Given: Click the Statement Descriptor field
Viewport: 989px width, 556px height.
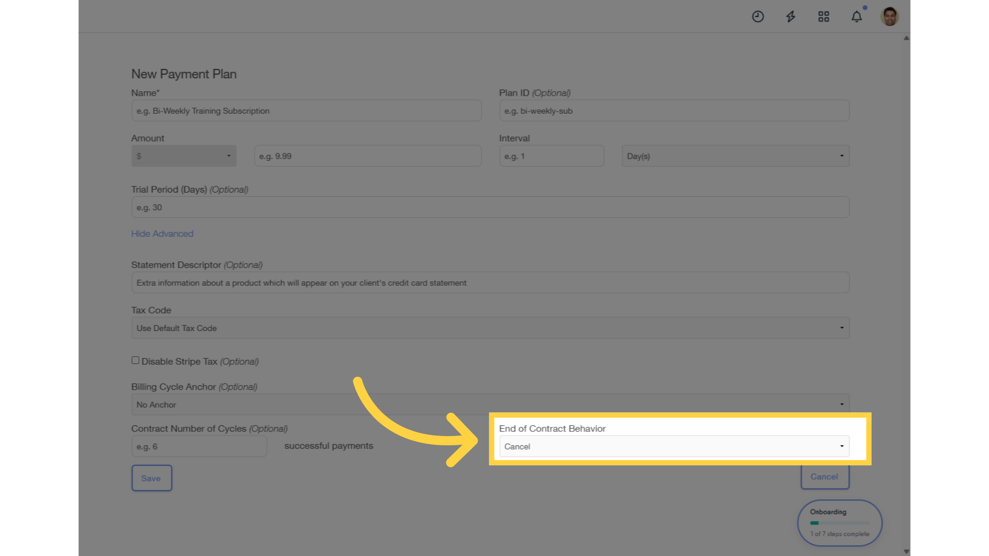Looking at the screenshot, I should [x=490, y=283].
